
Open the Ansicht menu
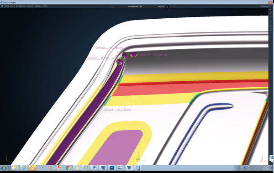pyautogui.click(x=30, y=6)
